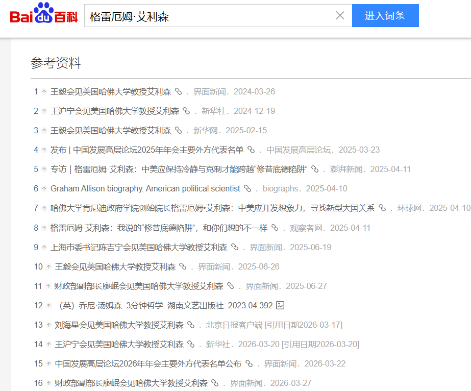Jump up via arrow on reference 10
The width and height of the screenshot is (471, 391).
[x=48, y=267]
